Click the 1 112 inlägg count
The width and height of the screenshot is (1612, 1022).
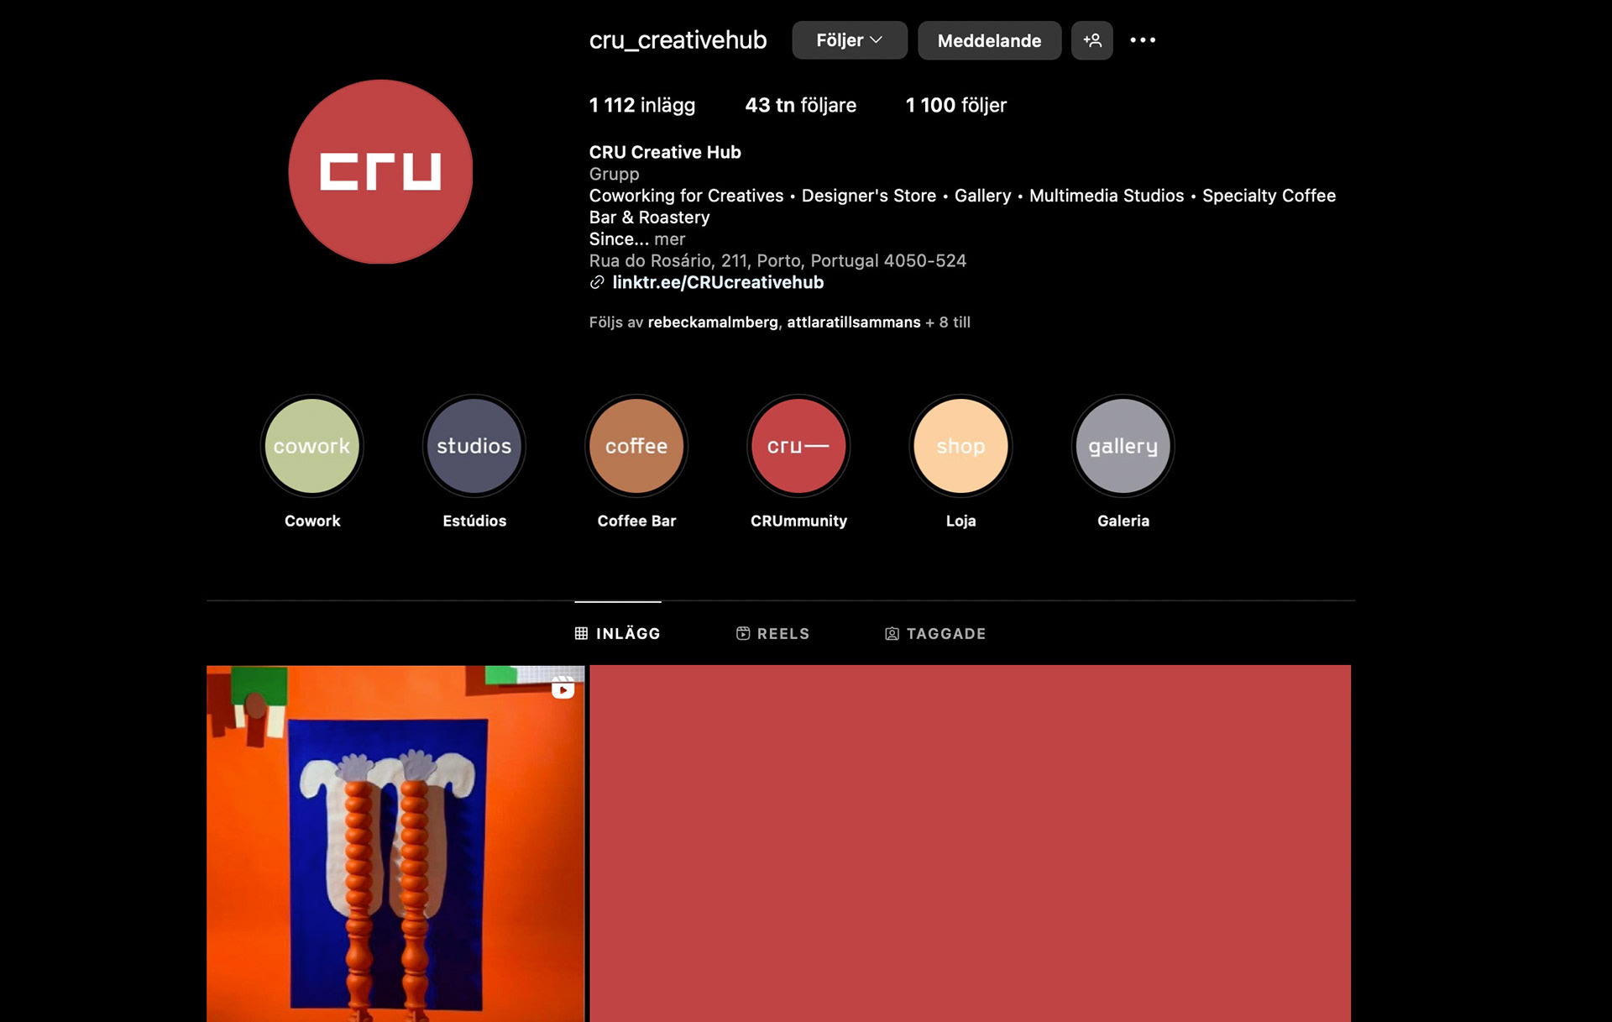click(x=641, y=105)
